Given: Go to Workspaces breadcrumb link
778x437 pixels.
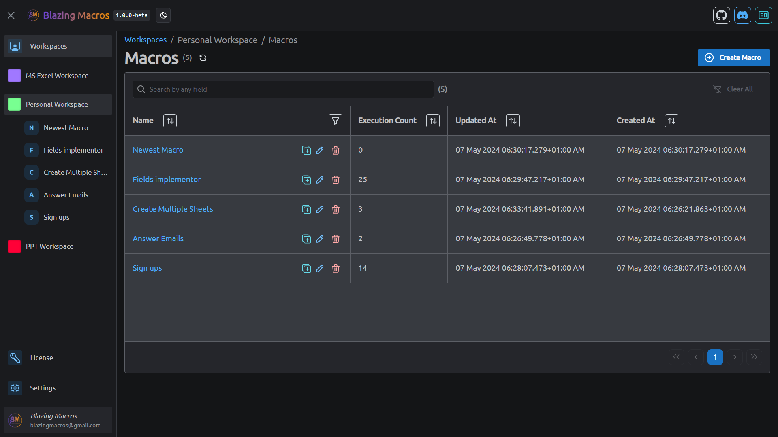Looking at the screenshot, I should pos(145,40).
